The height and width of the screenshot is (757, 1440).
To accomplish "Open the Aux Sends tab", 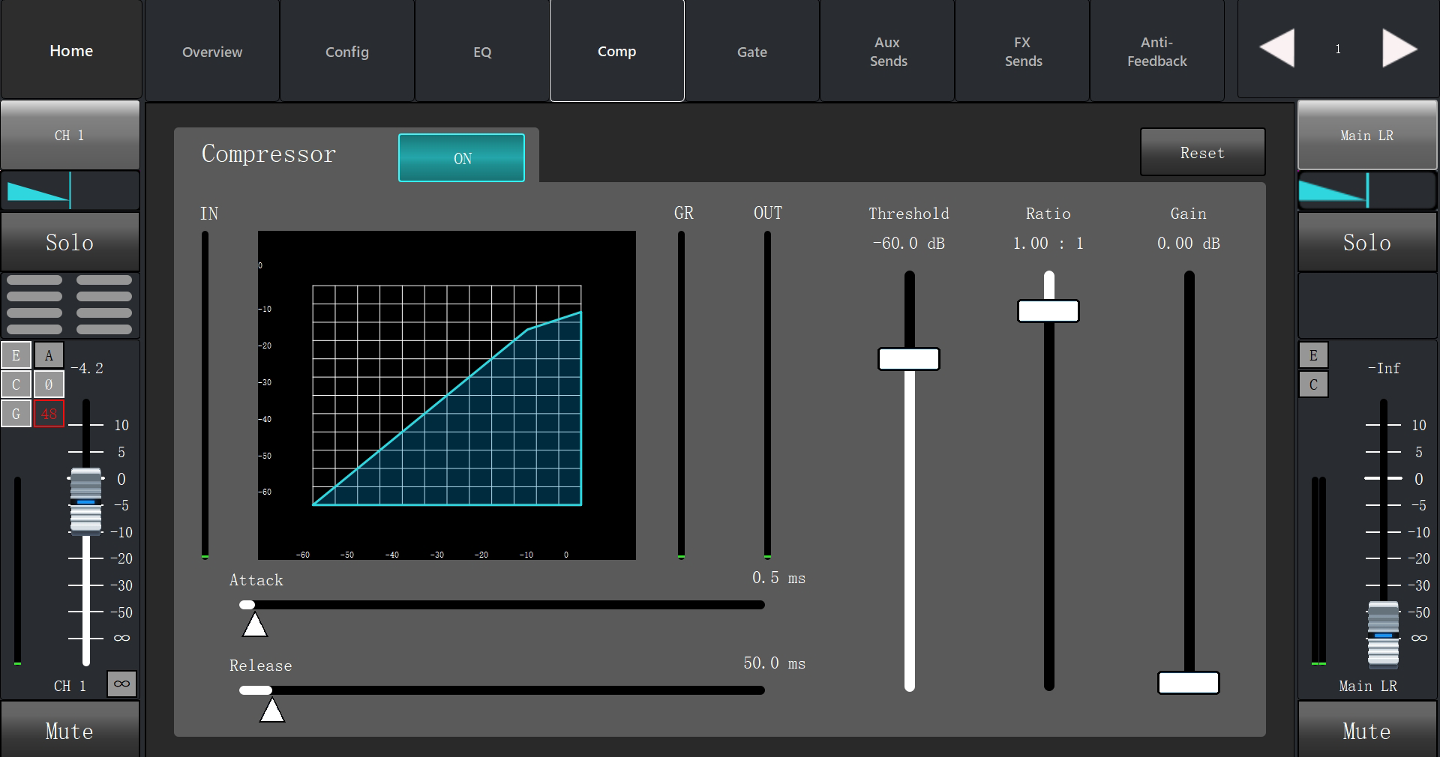I will (x=887, y=51).
